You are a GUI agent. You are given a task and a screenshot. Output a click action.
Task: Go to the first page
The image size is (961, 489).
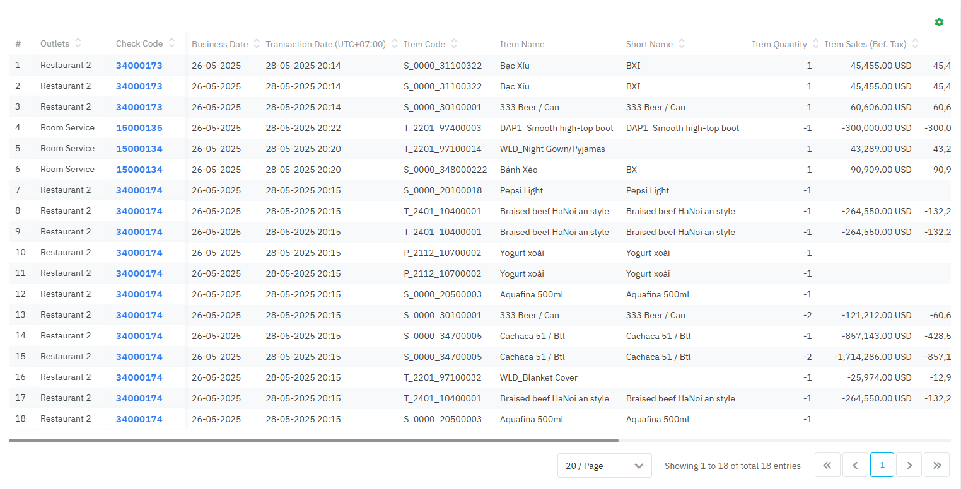point(827,465)
